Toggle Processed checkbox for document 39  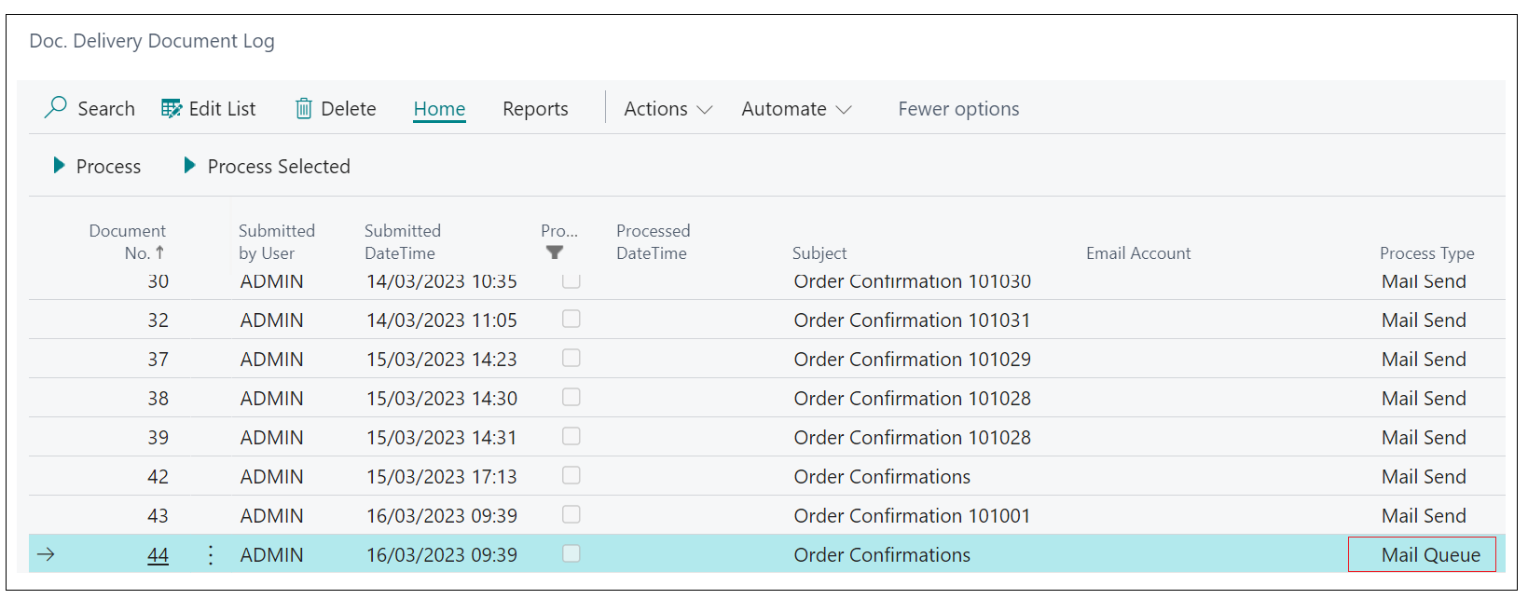tap(571, 436)
